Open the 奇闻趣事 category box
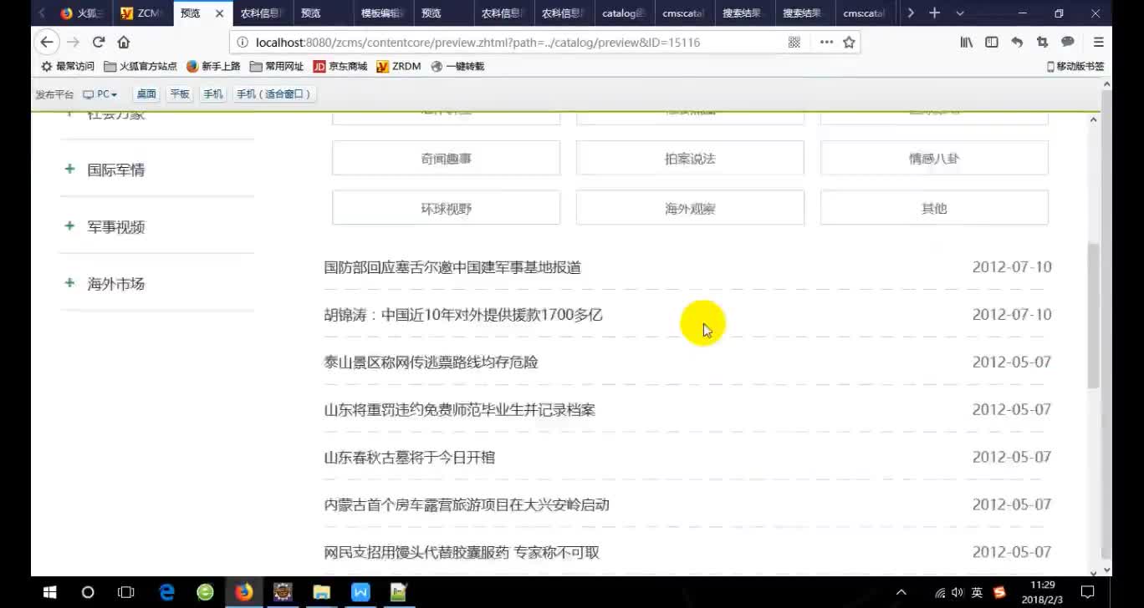This screenshot has width=1144, height=608. pos(446,158)
